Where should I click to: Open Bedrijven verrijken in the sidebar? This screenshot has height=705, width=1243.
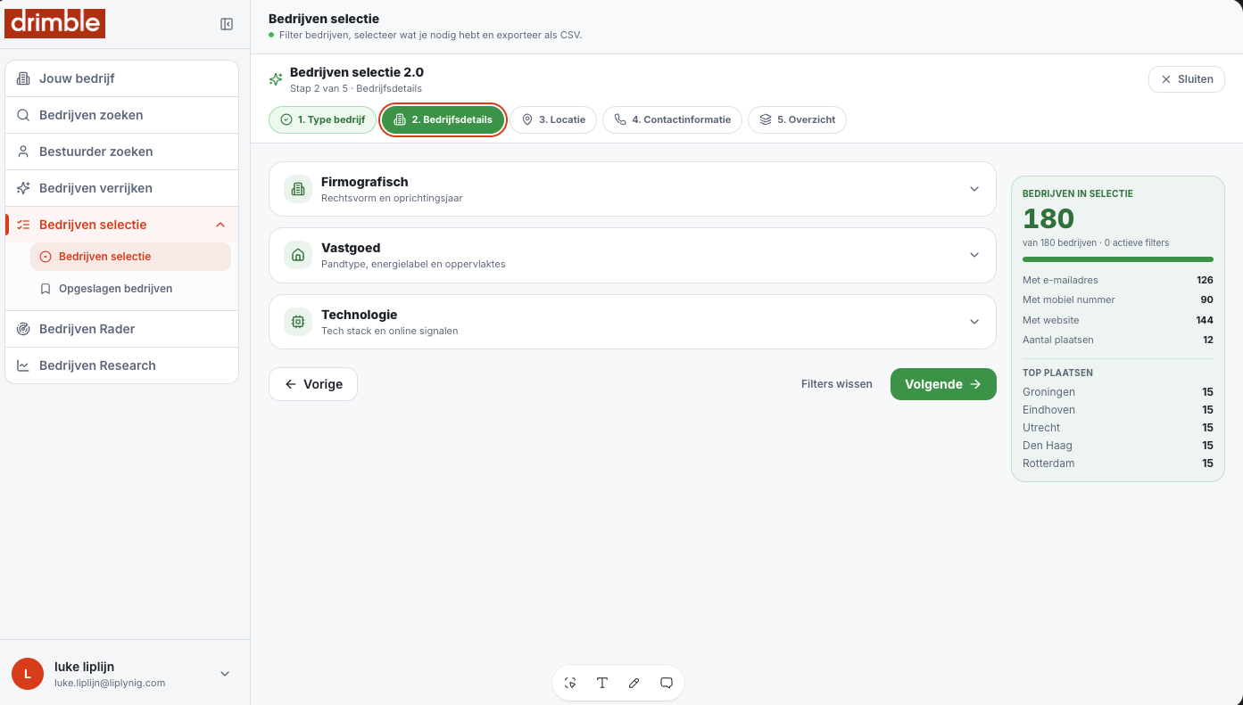tap(122, 188)
